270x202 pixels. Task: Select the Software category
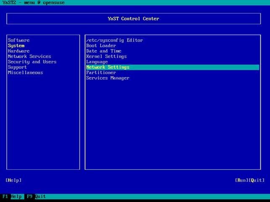tap(18, 40)
